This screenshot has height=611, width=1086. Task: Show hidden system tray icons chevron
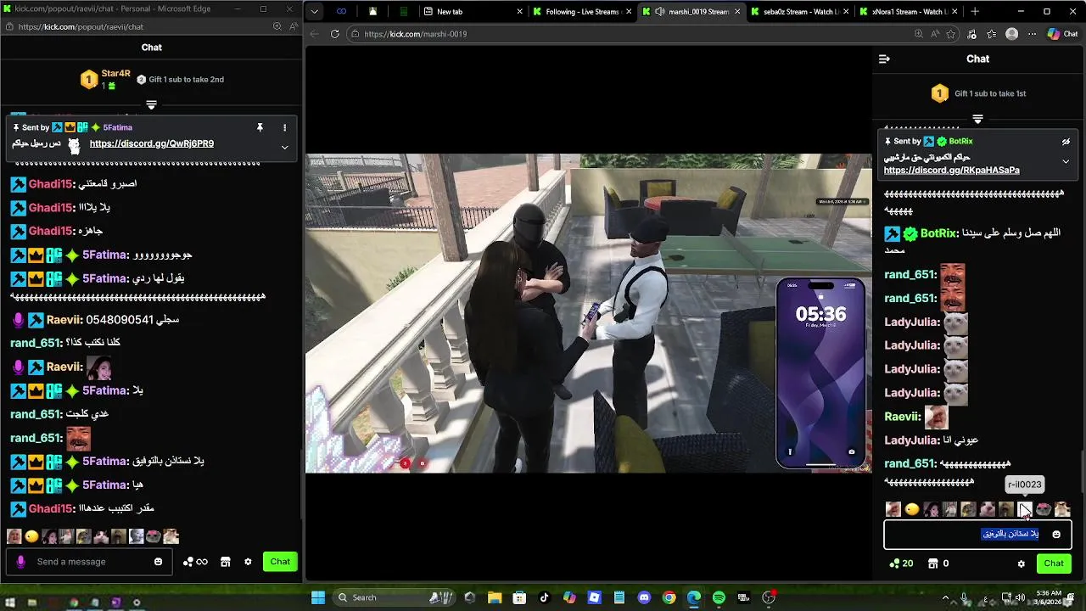click(x=945, y=597)
